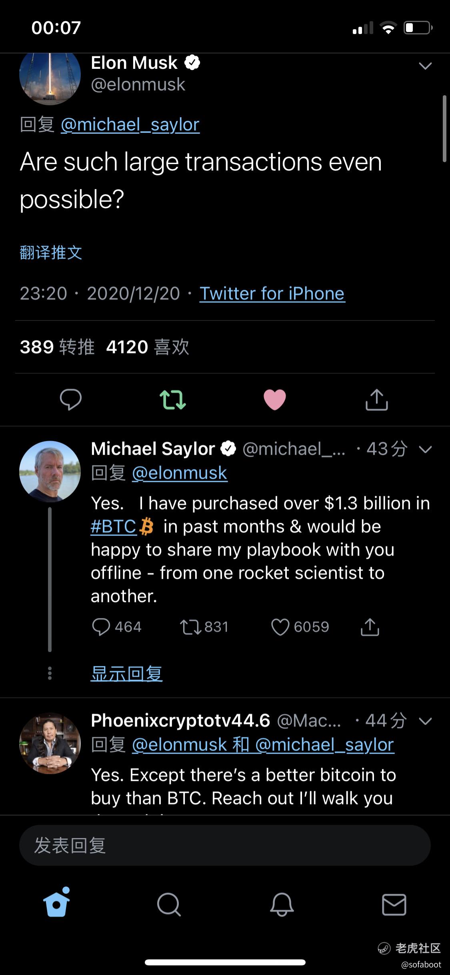Share Michael Saylor's reply
Screen dimensions: 450x975
[370, 627]
